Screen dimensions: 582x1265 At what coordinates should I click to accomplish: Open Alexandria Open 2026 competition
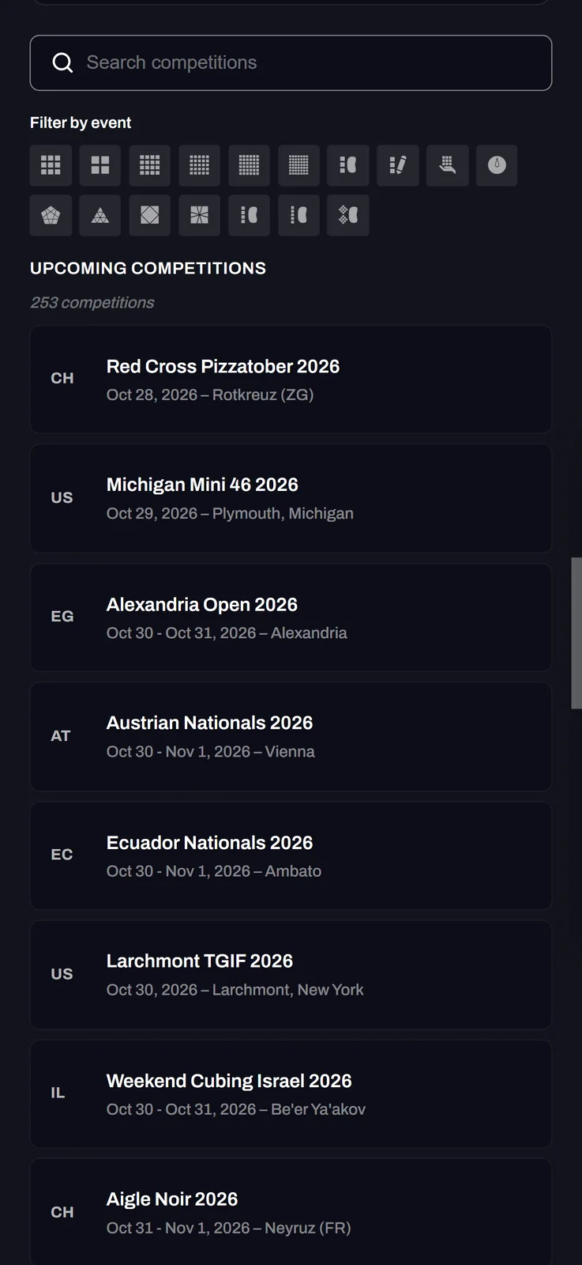pos(291,617)
